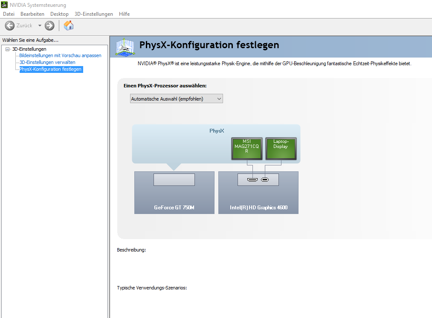
Task: Select PhysX-Konfiguration festlegen tree item
Action: coord(51,69)
